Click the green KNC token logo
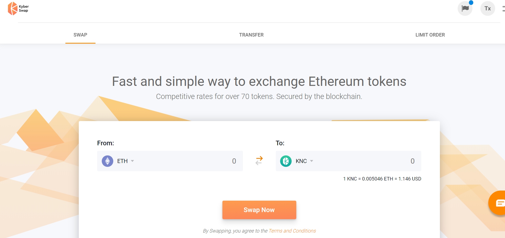Screen dimensions: 505x238 286,161
